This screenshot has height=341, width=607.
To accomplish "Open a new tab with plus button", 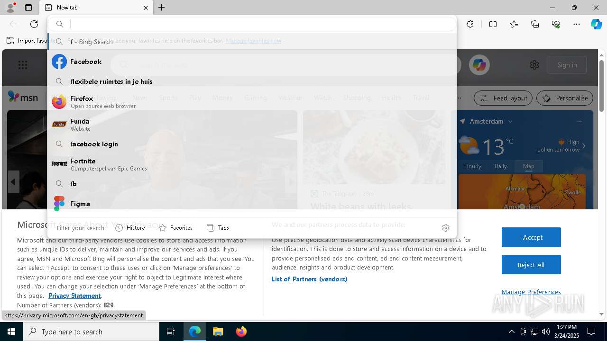I will click(x=162, y=8).
